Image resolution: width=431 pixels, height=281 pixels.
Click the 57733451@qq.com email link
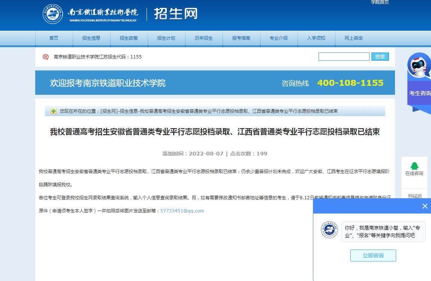(182, 211)
